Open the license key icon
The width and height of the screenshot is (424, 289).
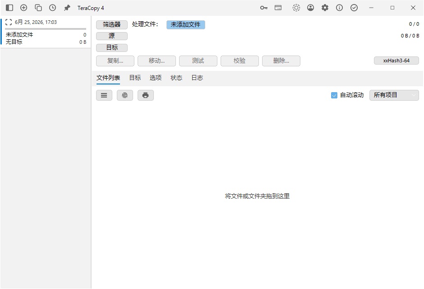(264, 8)
